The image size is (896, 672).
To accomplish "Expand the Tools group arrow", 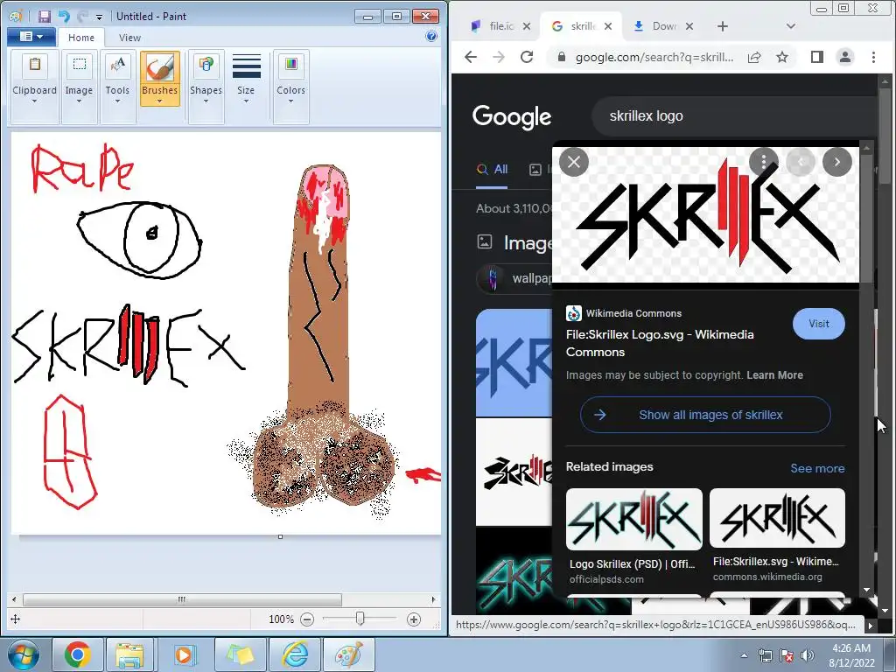I will pyautogui.click(x=117, y=101).
